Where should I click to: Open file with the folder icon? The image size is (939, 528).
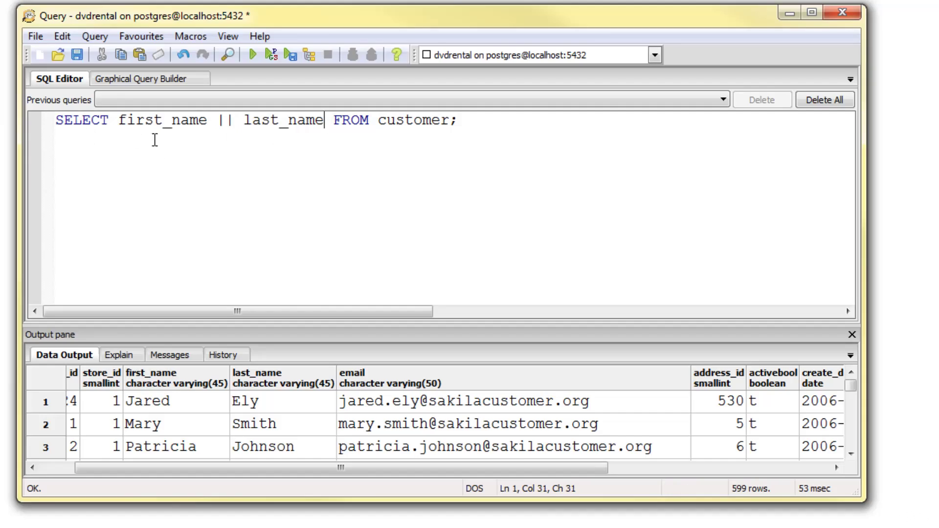[x=58, y=55]
